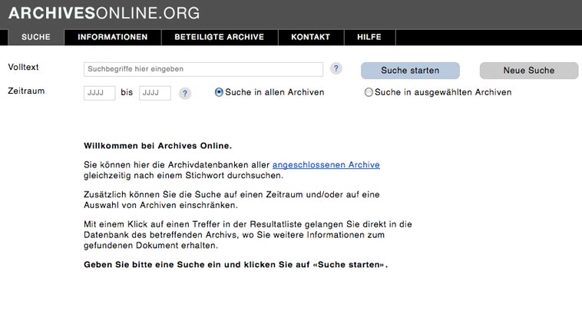Open the INFORMATIONEN tab
The height and width of the screenshot is (311, 582).
click(x=112, y=37)
